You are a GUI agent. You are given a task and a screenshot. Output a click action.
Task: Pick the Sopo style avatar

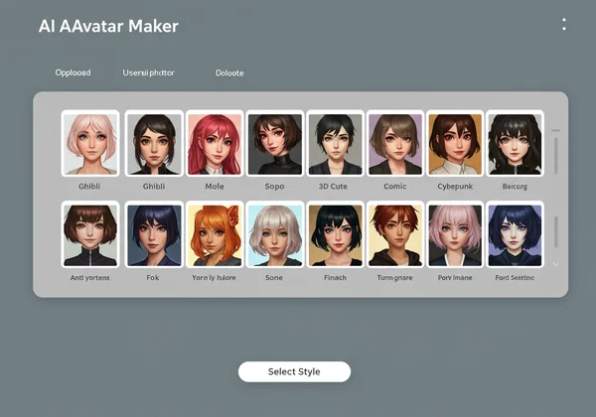pos(275,144)
